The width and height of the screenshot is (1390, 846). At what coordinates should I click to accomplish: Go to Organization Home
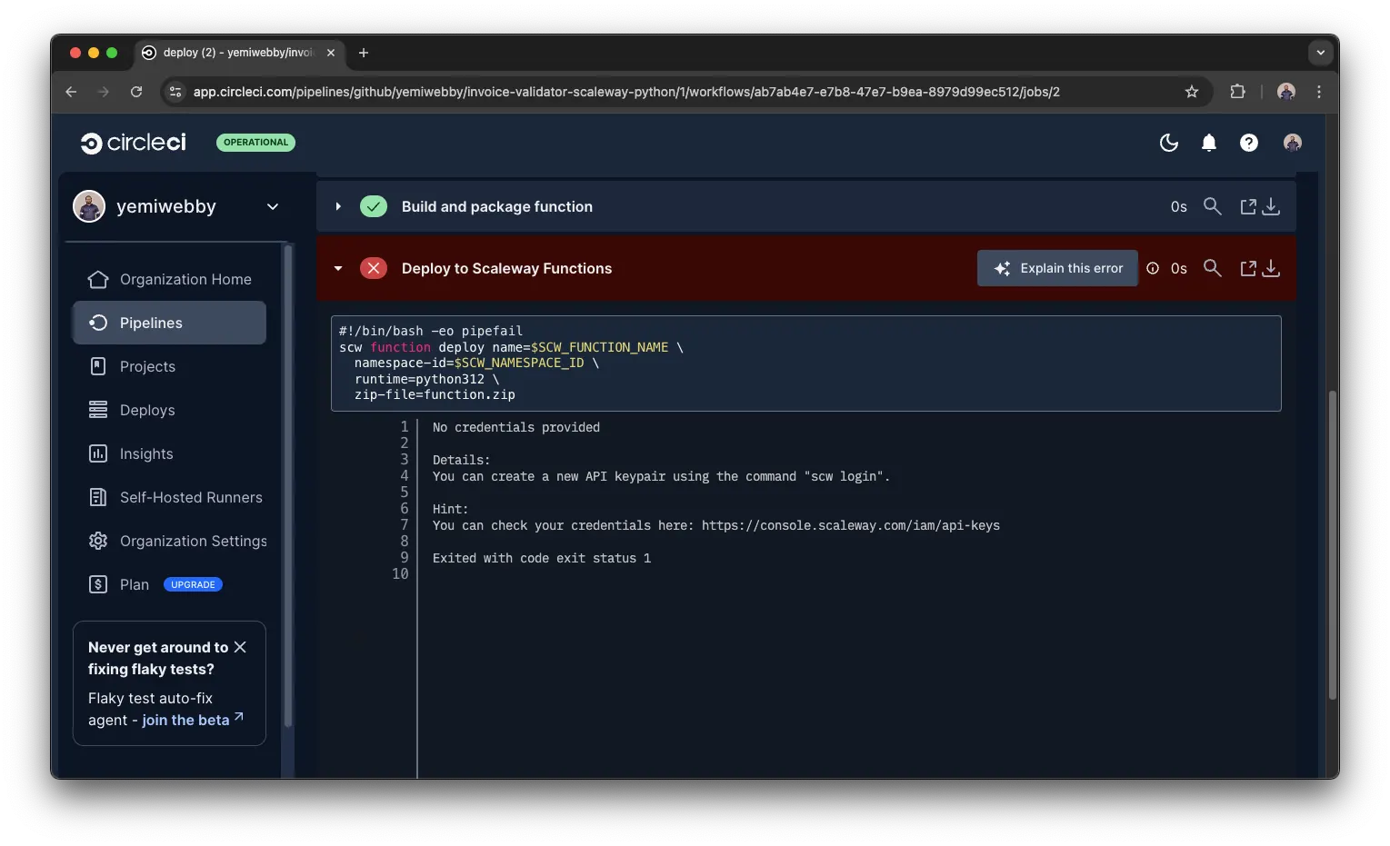coord(169,279)
